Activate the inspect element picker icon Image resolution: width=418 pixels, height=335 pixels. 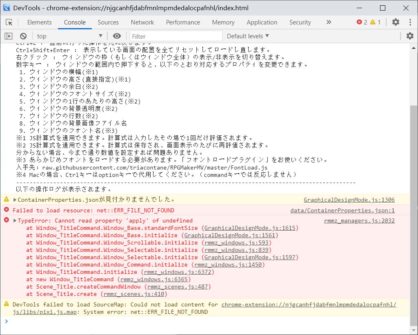point(9,22)
